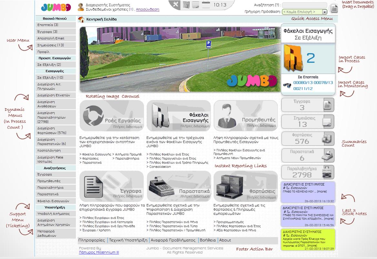Select Διαχείριση Ετικετών menu item
Screen dimensions: 377x259
[x=56, y=95]
